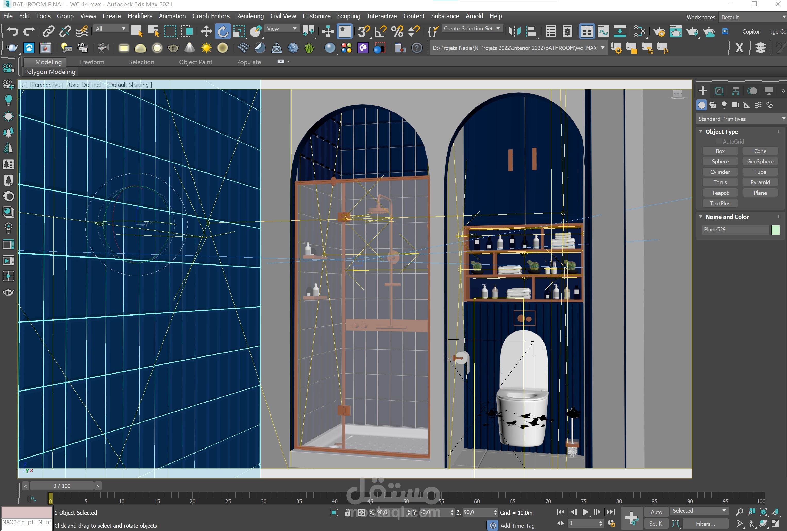Select the Select and Move tool
This screenshot has height=531, width=787.
tap(206, 31)
